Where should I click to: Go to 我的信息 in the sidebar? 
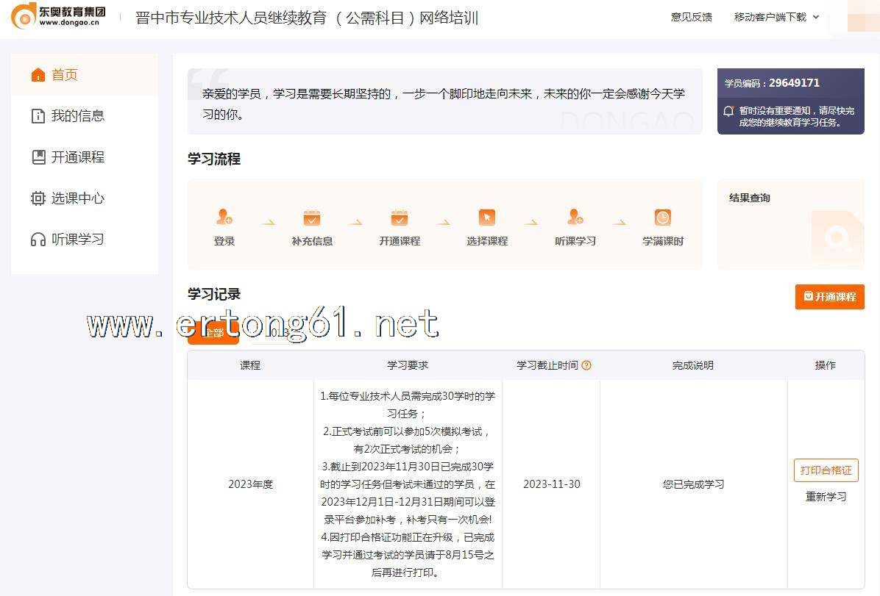click(77, 116)
